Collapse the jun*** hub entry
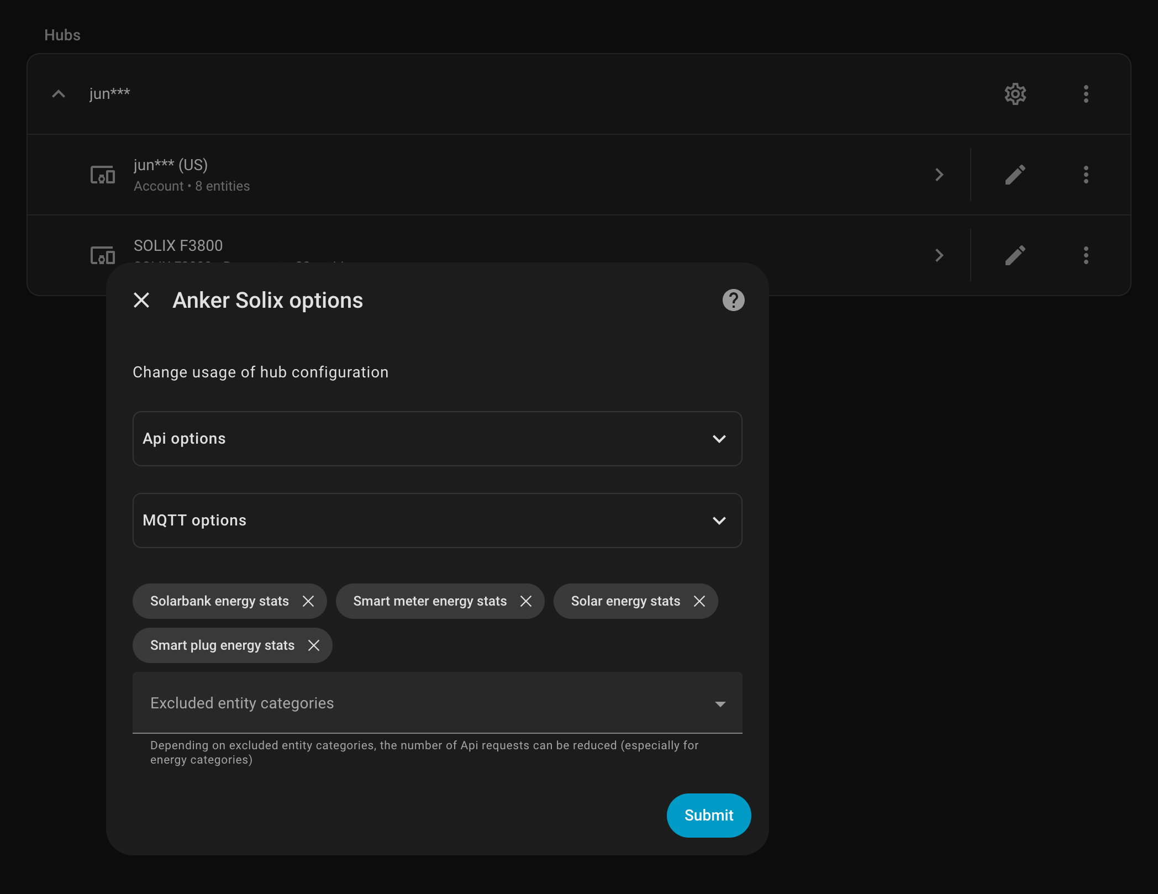The height and width of the screenshot is (894, 1158). click(x=59, y=94)
